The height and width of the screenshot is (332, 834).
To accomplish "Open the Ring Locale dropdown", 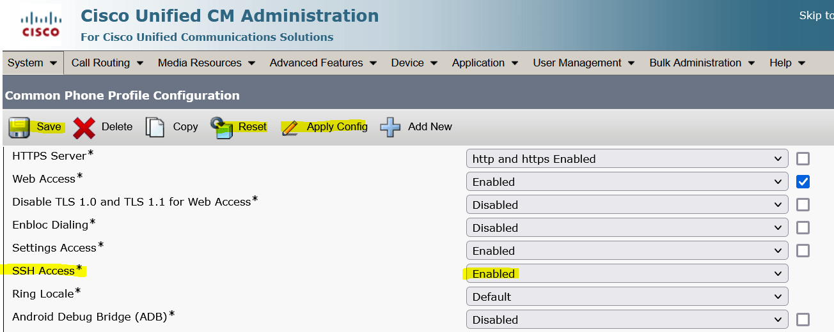I will point(627,297).
